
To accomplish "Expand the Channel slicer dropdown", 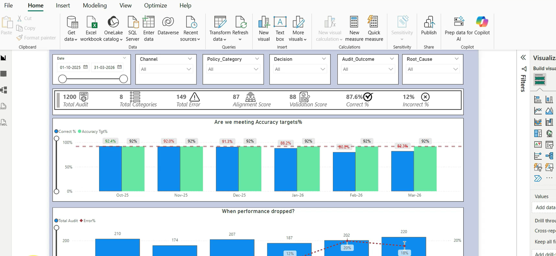I will point(190,59).
